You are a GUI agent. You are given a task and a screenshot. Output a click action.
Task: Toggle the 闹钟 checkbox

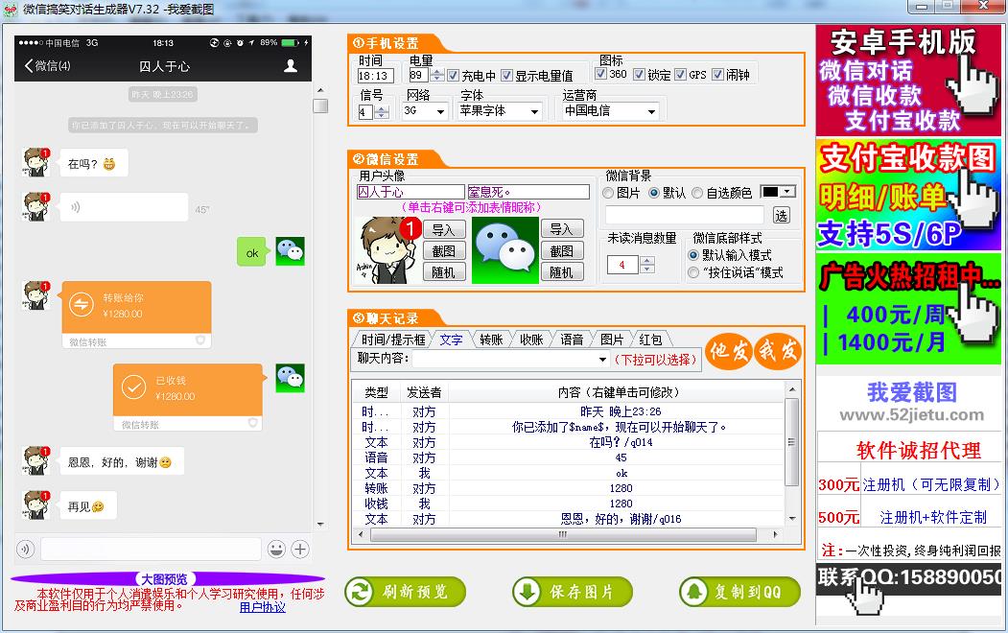point(718,74)
